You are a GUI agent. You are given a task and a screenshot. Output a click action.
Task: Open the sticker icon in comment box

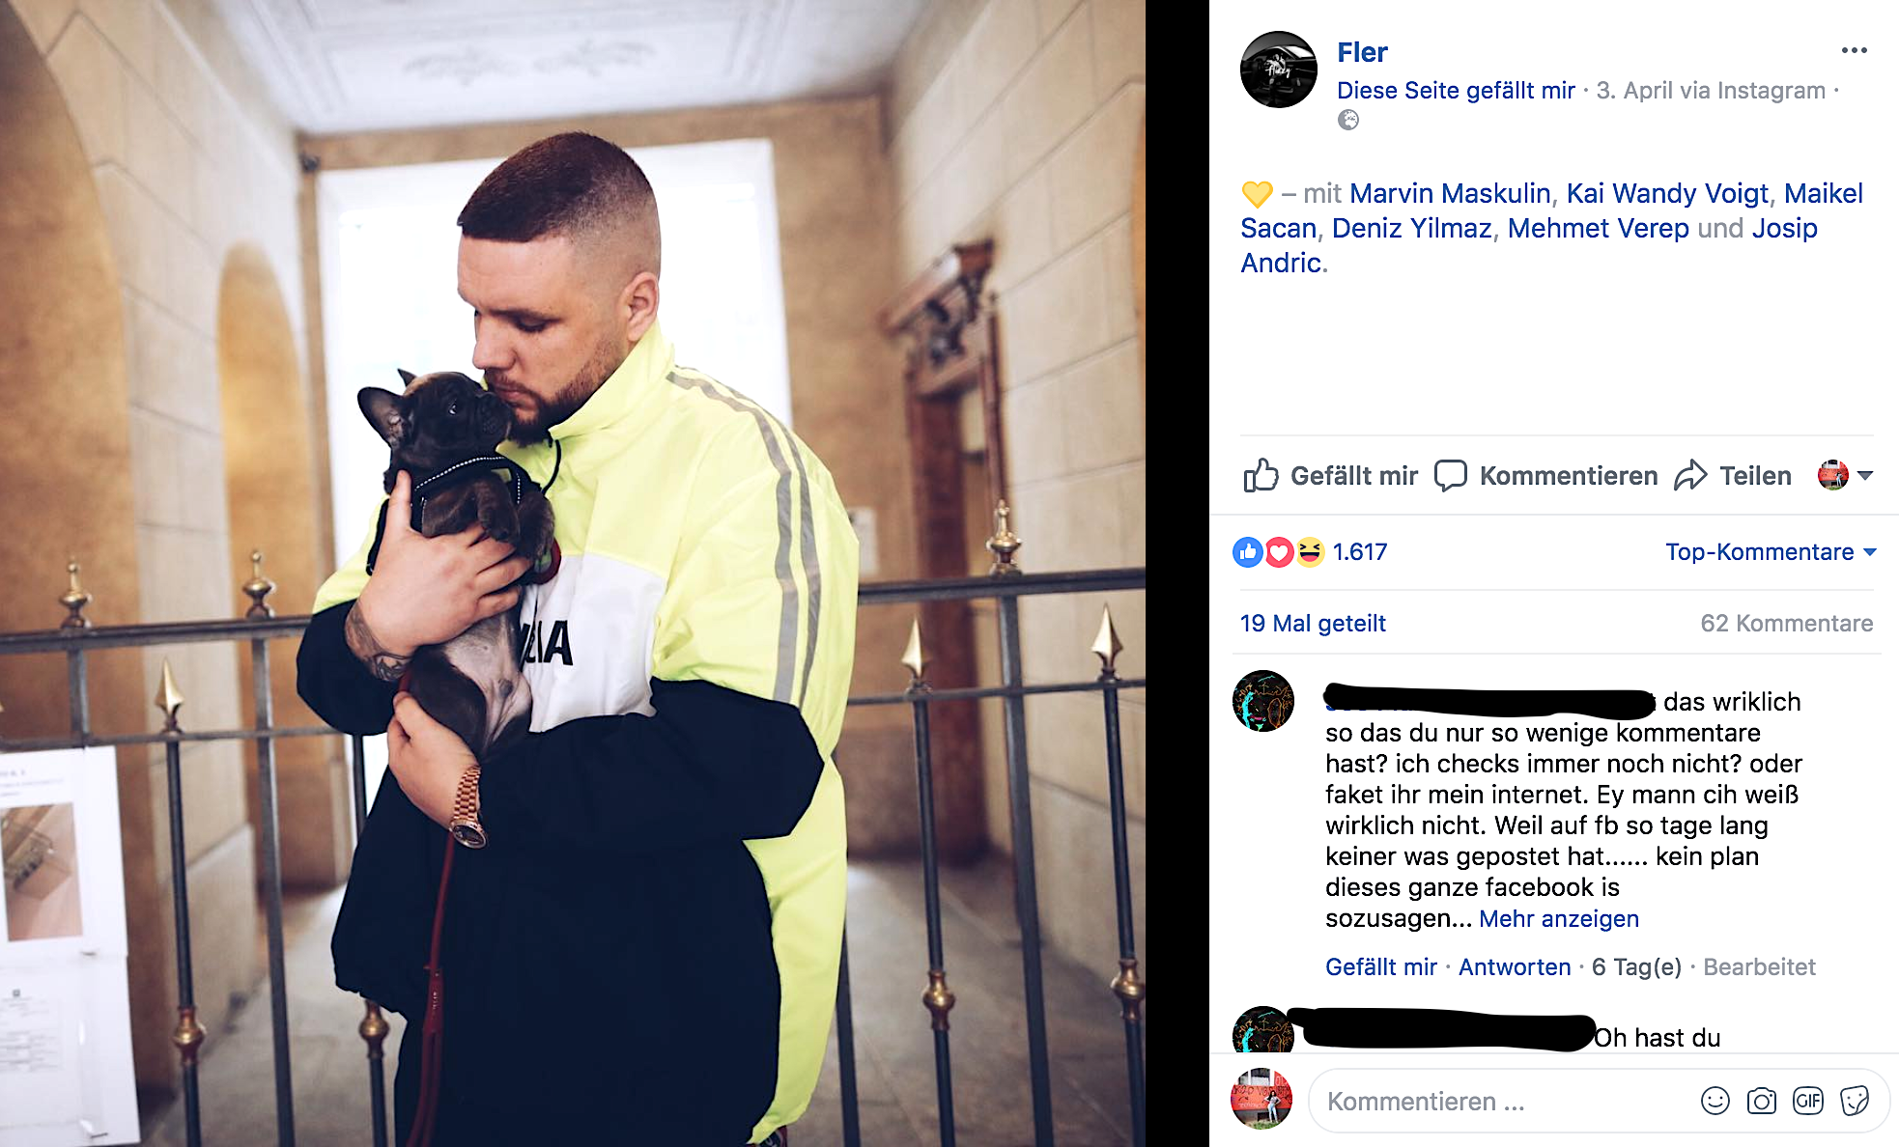coord(1855,1101)
